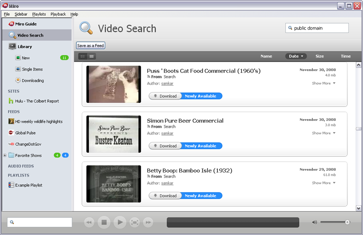This screenshot has width=363, height=235.
Task: Expand Show More for Betty Boop video
Action: coord(324,183)
